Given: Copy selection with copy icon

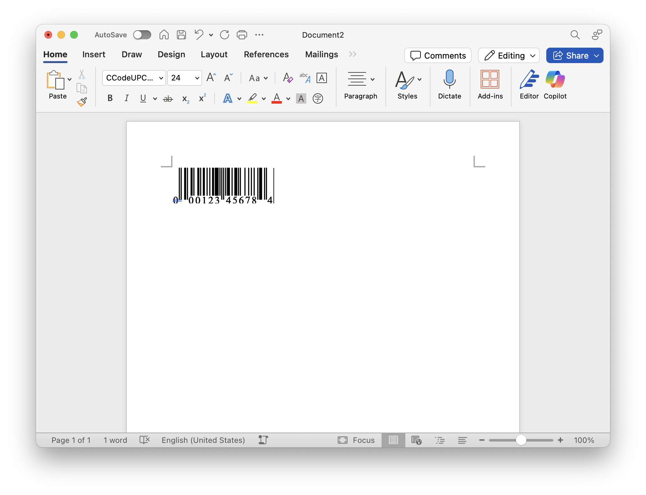Looking at the screenshot, I should coord(82,88).
